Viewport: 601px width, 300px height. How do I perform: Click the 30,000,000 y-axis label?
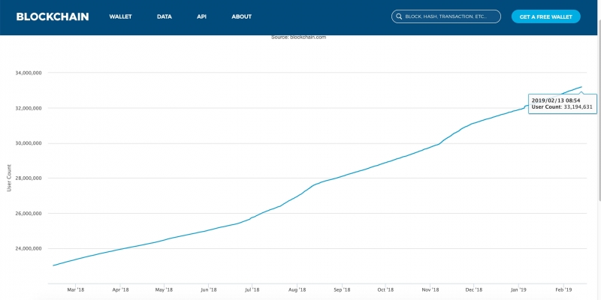(27, 143)
